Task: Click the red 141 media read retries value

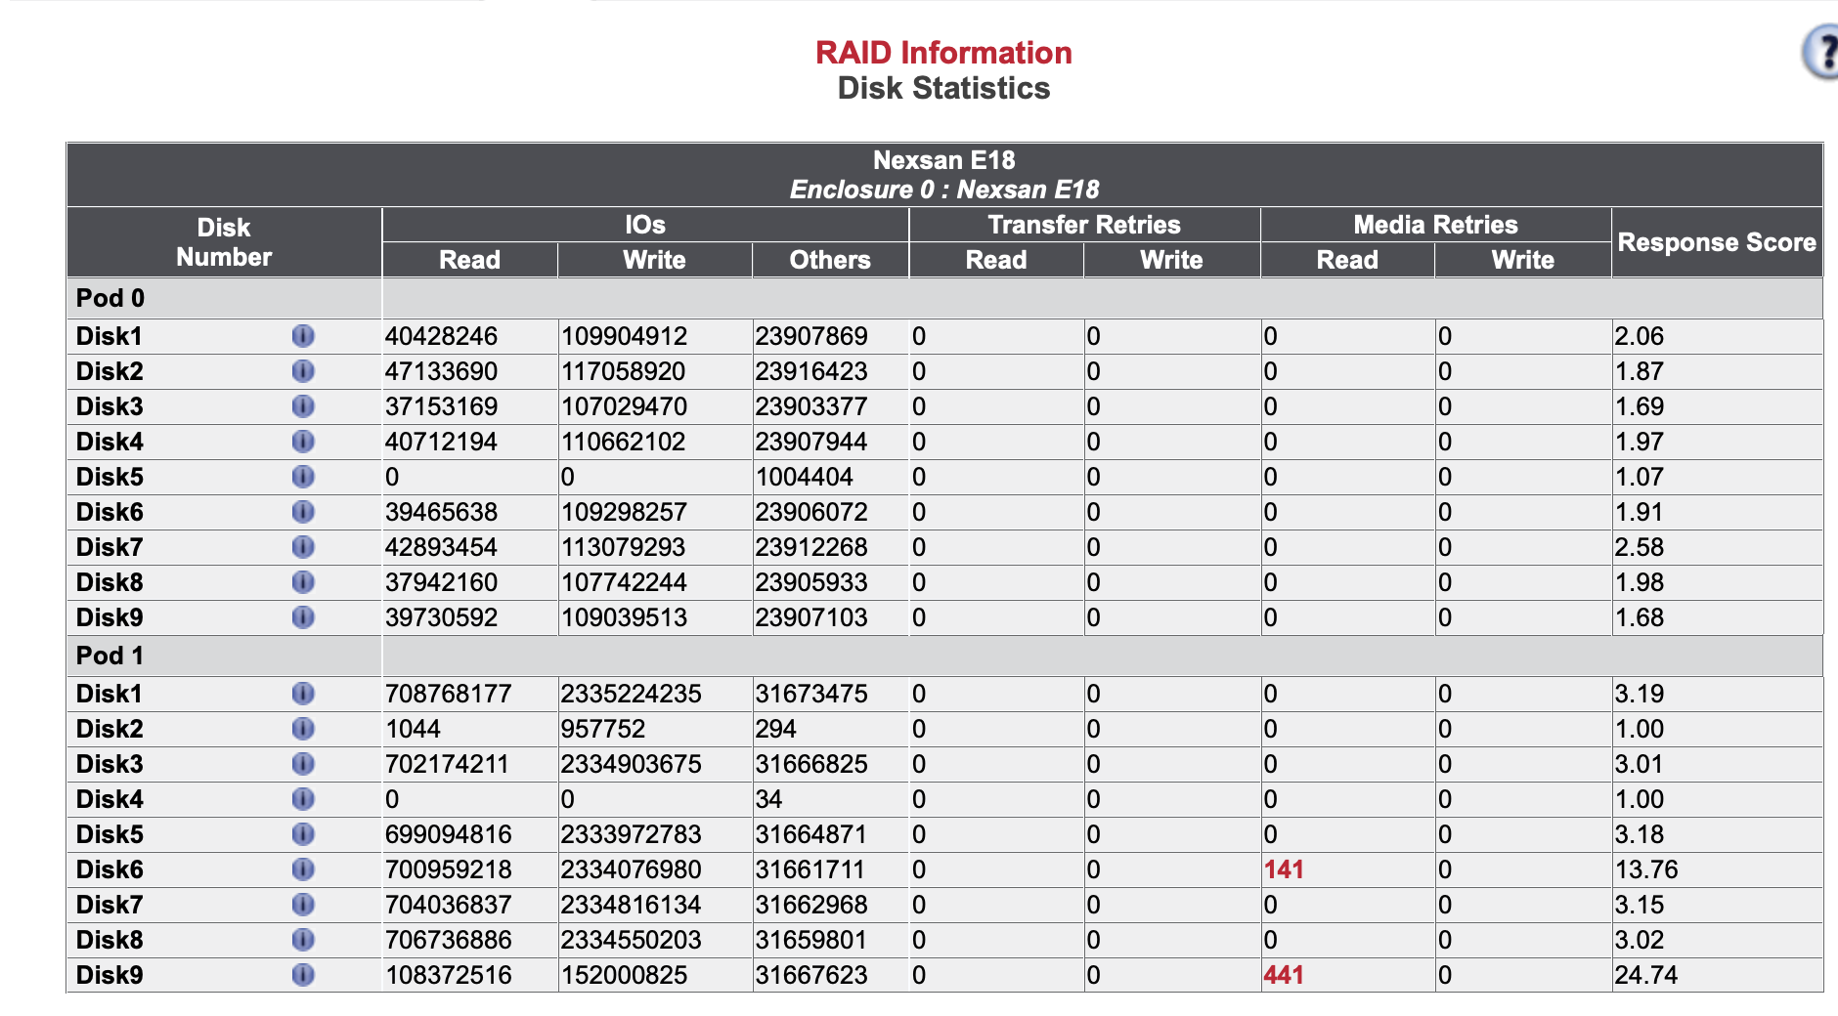Action: pyautogui.click(x=1284, y=869)
